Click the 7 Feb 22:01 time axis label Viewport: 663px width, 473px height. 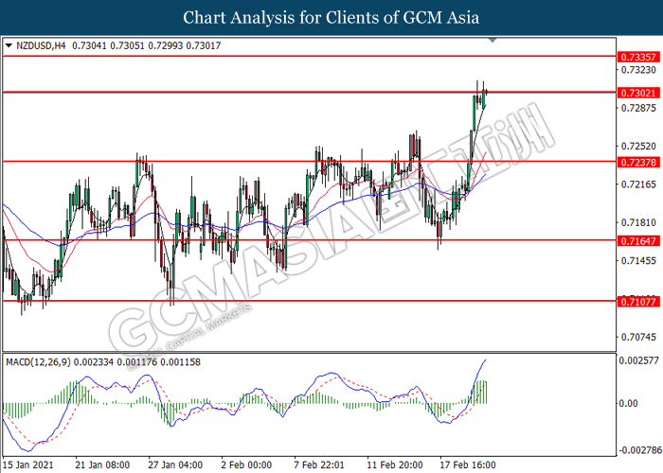coord(319,465)
